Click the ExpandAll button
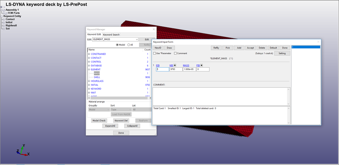This screenshot has width=339, height=165. (110, 126)
